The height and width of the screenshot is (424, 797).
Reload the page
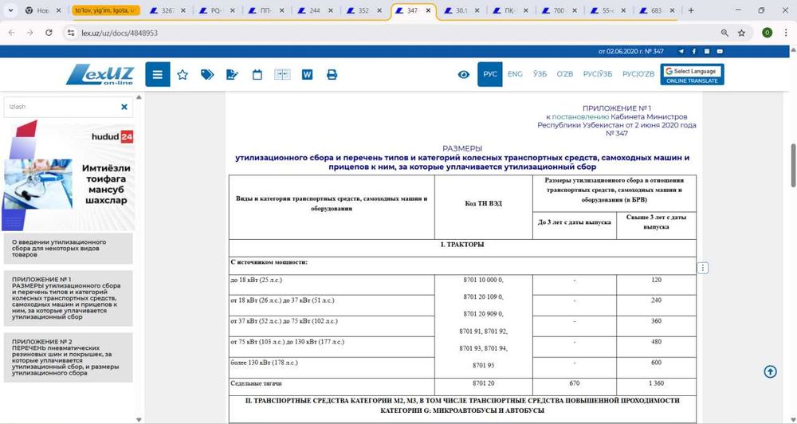[x=49, y=33]
